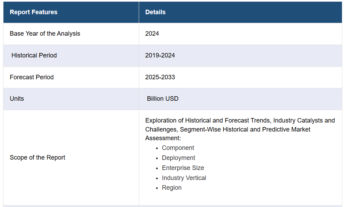Click the Deployment bullet item
344x207 pixels.
click(178, 158)
